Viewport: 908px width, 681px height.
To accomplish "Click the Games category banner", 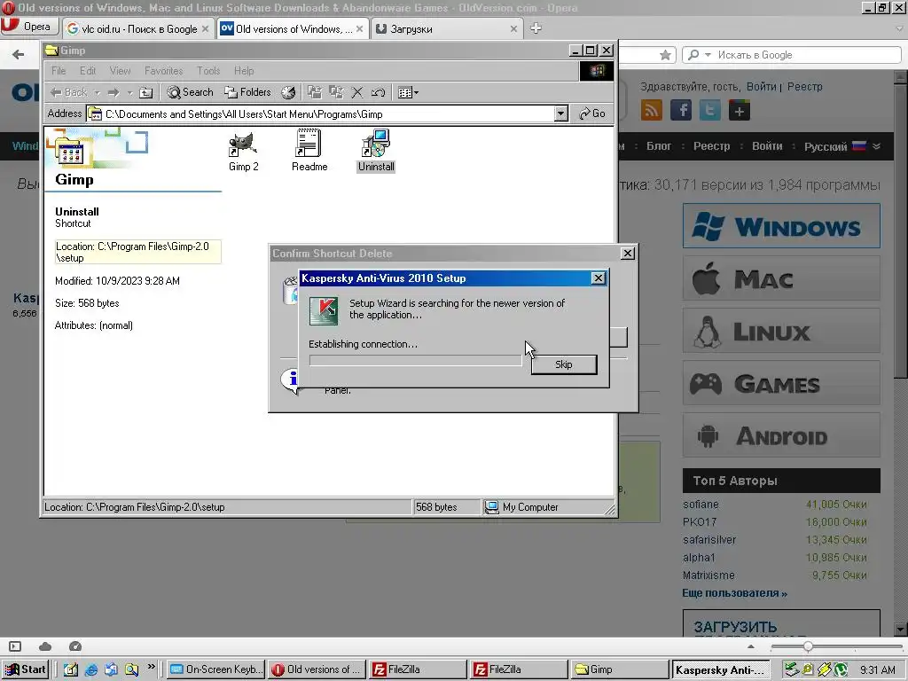I will click(x=781, y=383).
